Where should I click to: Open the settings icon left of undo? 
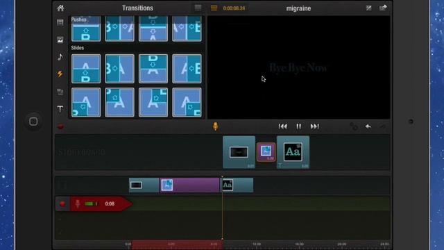coord(353,126)
